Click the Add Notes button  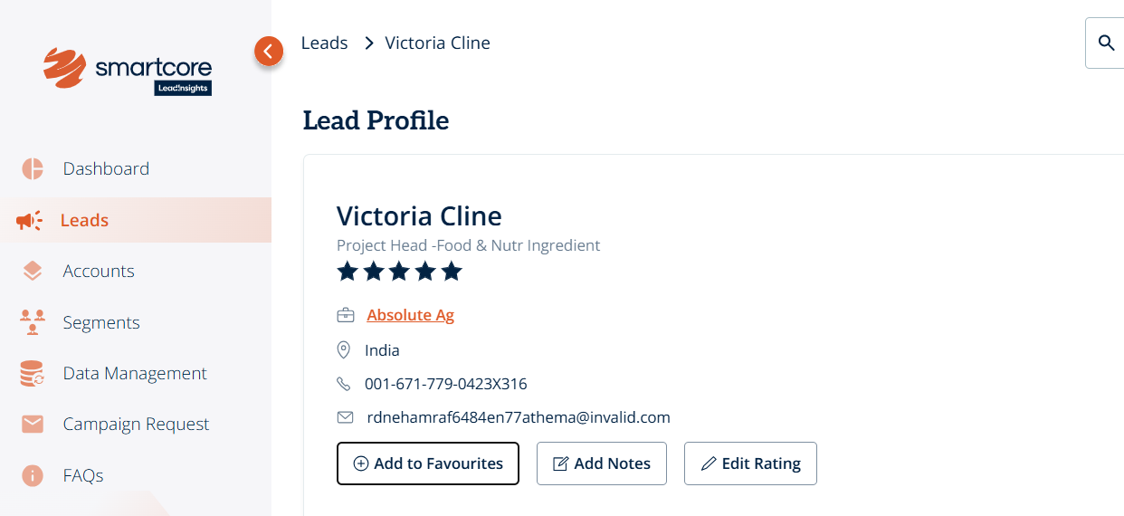pyautogui.click(x=602, y=463)
